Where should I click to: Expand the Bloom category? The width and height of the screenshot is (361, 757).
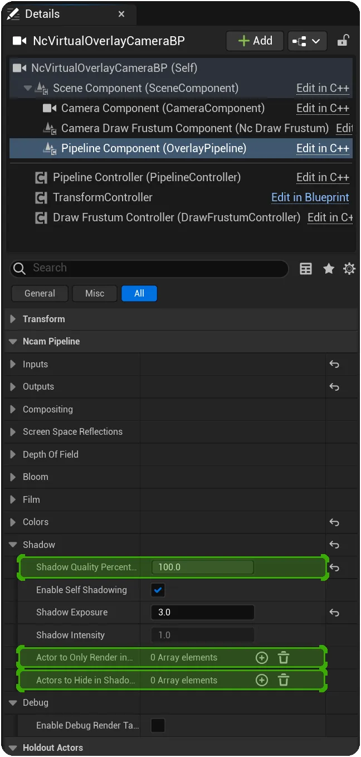(13, 477)
